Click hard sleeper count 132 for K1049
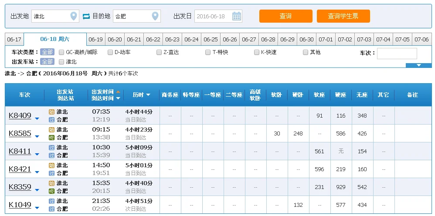Viewport: 435px width, 216px height. click(x=298, y=205)
